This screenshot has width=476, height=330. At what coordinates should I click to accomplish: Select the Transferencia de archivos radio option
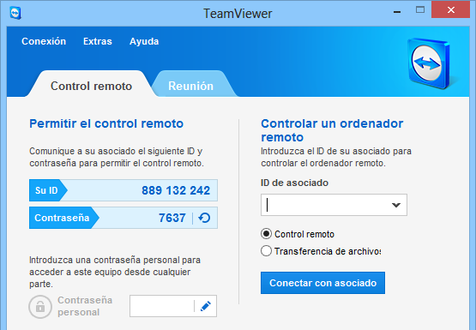pyautogui.click(x=266, y=251)
